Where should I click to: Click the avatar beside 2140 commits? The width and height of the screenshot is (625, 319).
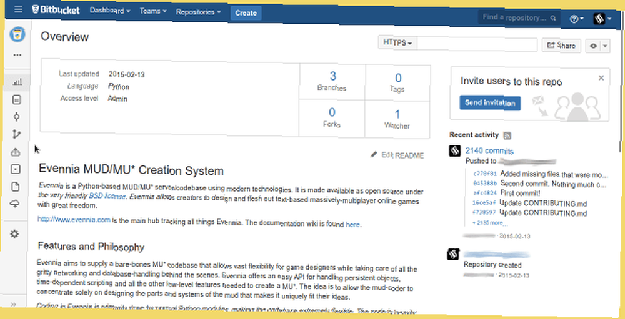pos(455,150)
